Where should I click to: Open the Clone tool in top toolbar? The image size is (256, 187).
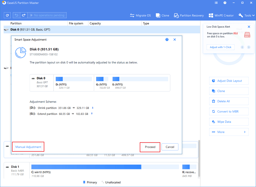(163, 15)
